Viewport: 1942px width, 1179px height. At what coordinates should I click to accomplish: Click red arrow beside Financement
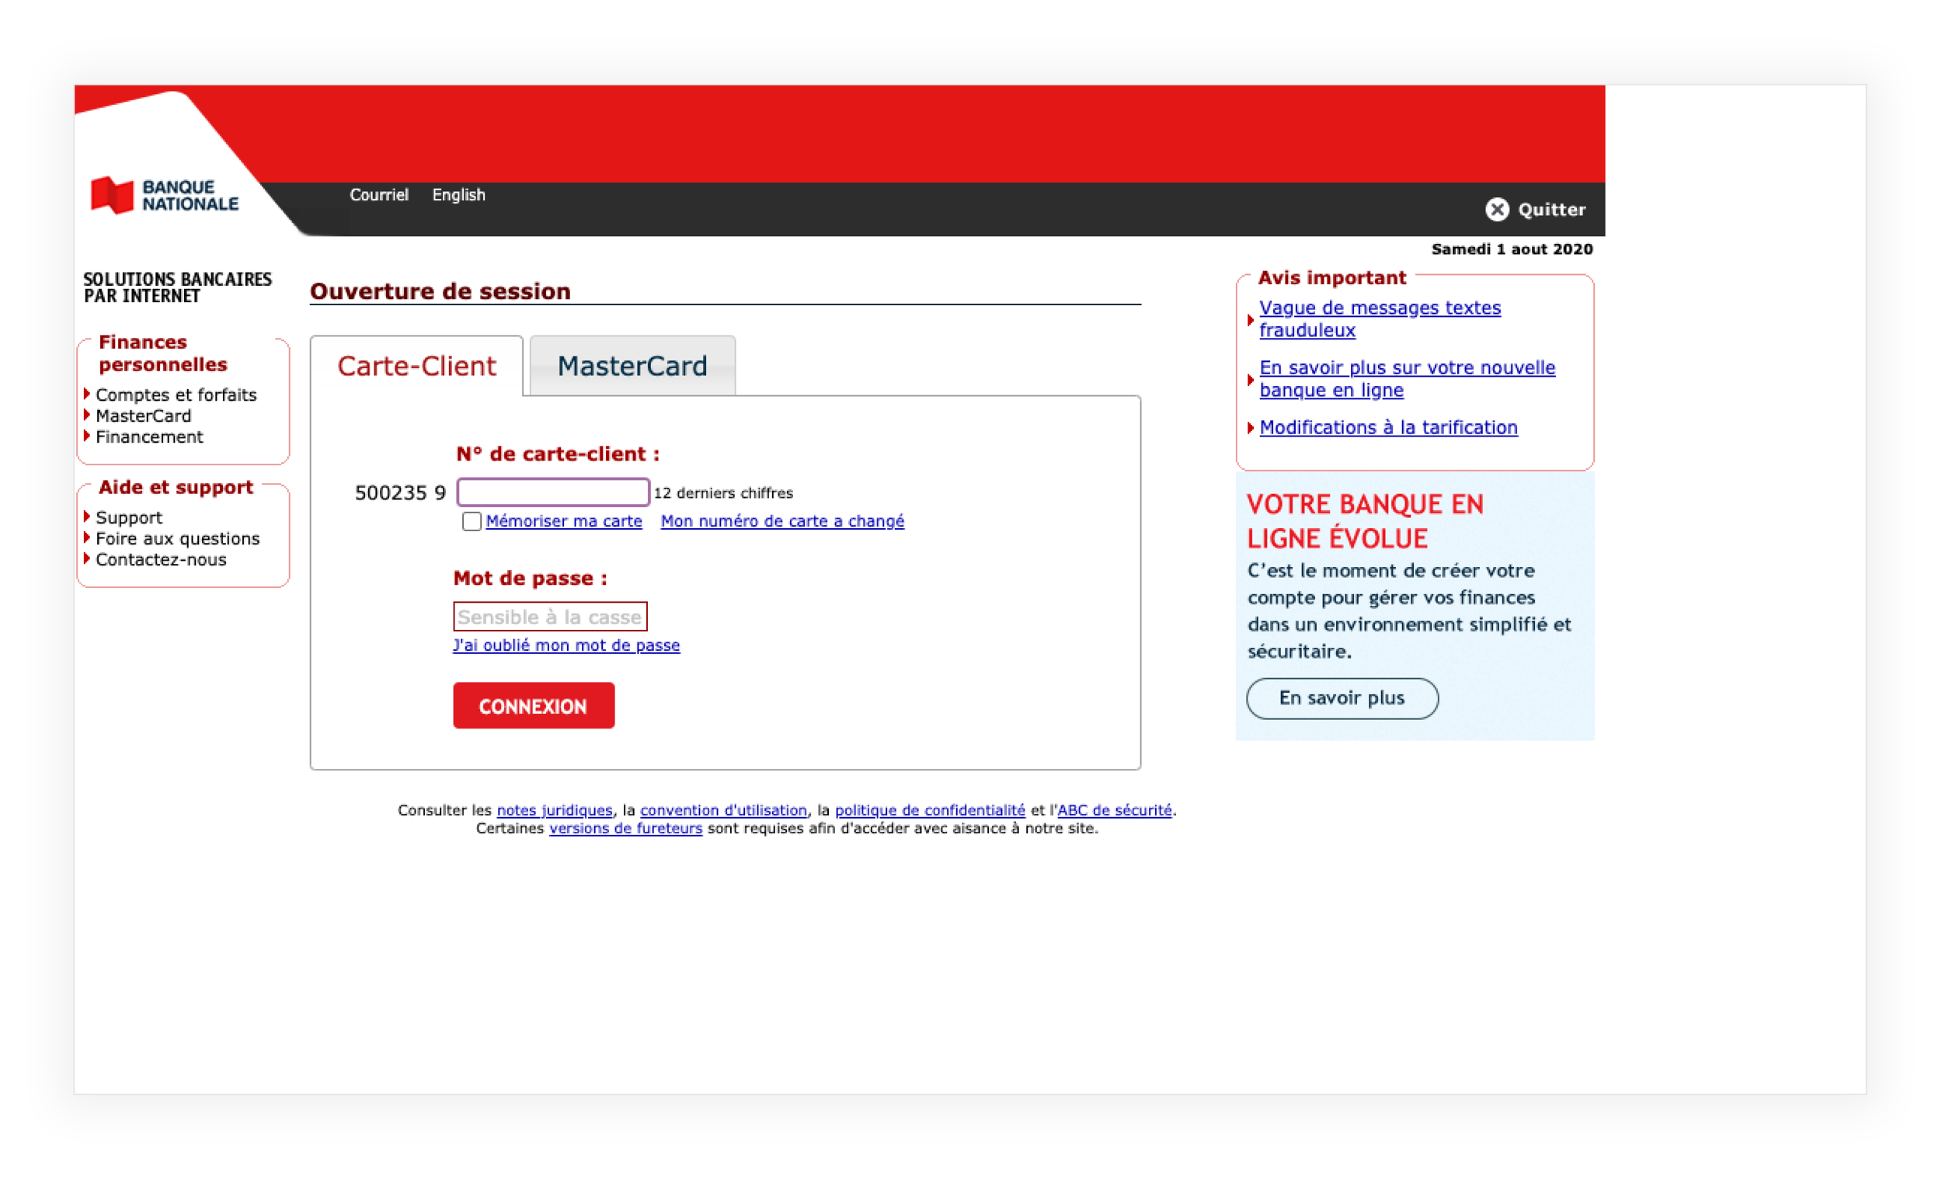point(87,436)
